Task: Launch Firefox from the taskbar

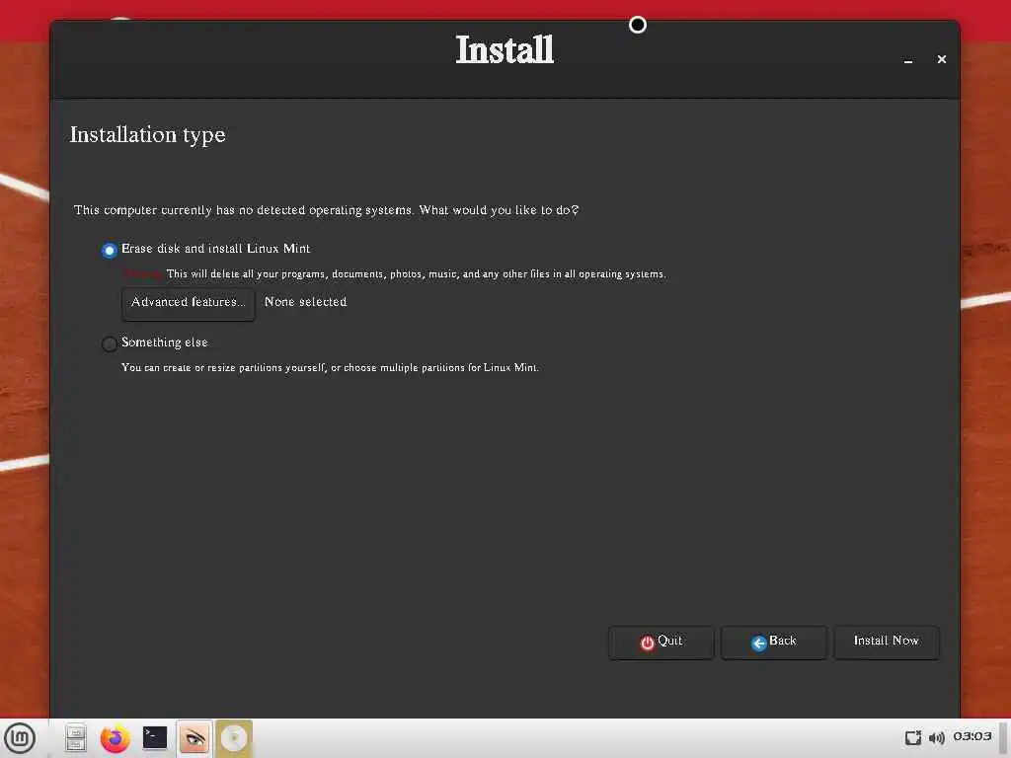Action: 116,738
